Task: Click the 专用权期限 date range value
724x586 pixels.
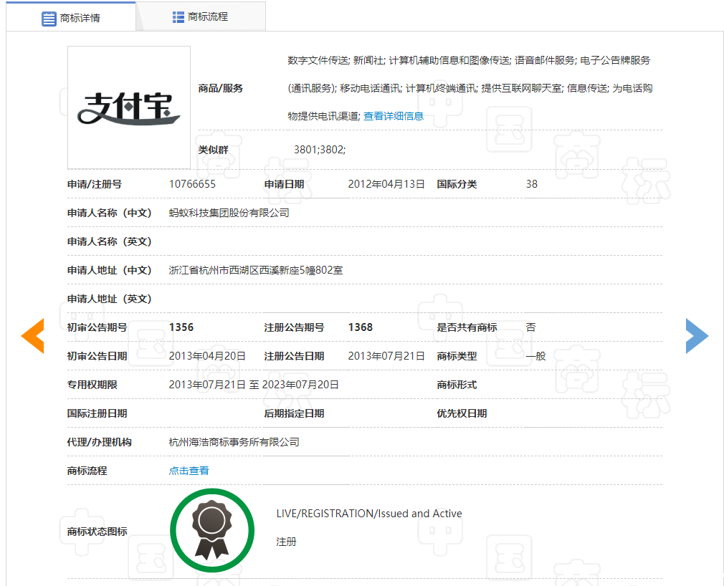Action: [254, 385]
